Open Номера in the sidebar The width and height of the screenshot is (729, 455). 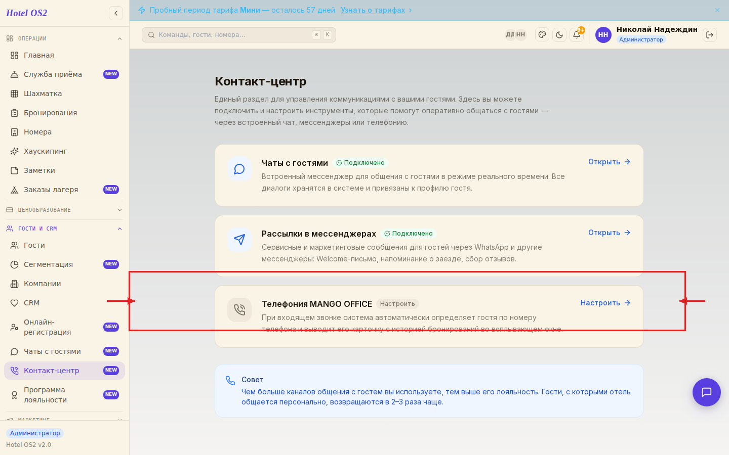click(64, 132)
